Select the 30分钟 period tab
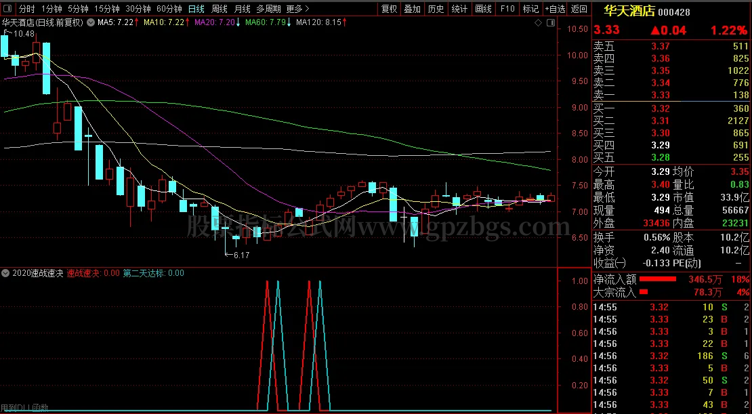752x414 pixels. (x=138, y=9)
